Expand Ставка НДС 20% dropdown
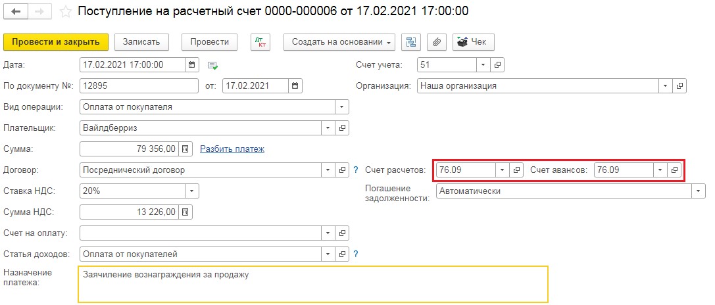 click(x=192, y=191)
